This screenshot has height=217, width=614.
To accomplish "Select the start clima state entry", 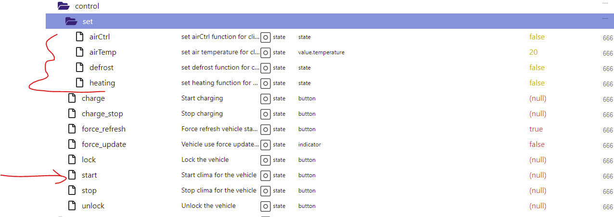I will coord(89,175).
